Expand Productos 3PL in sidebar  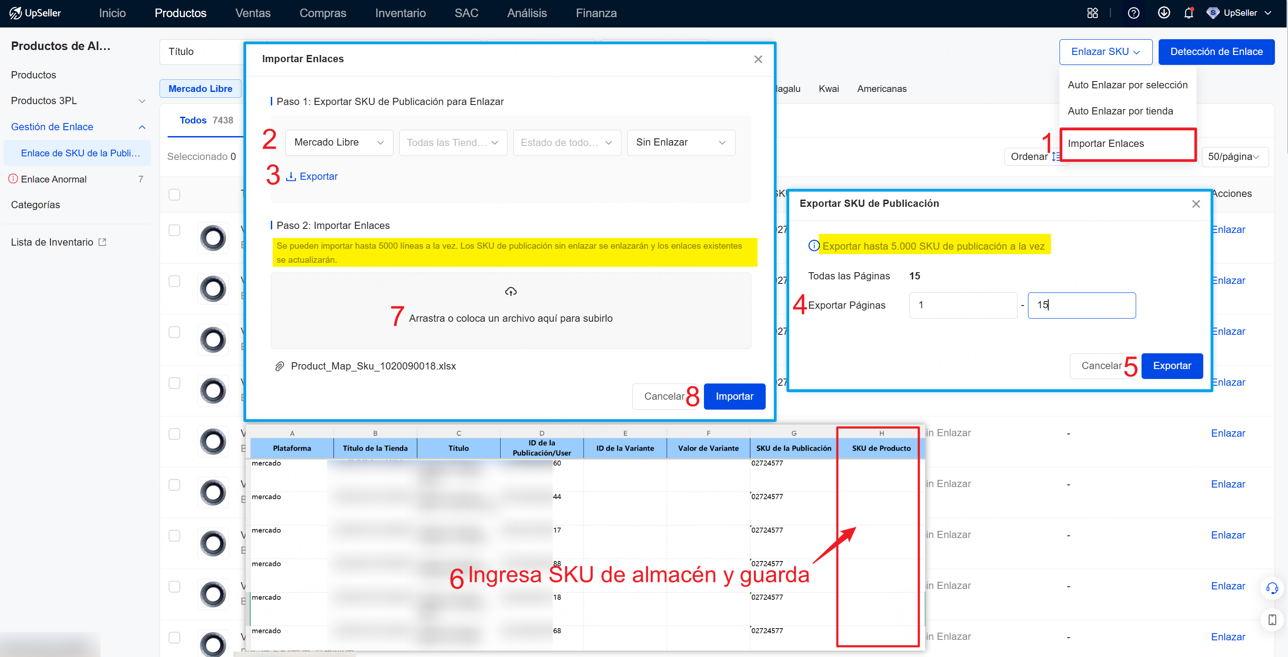142,101
